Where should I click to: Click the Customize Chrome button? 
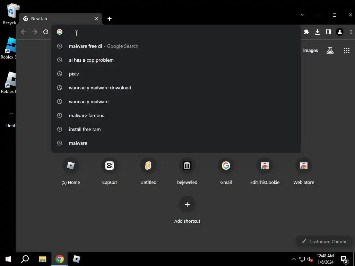click(x=324, y=241)
